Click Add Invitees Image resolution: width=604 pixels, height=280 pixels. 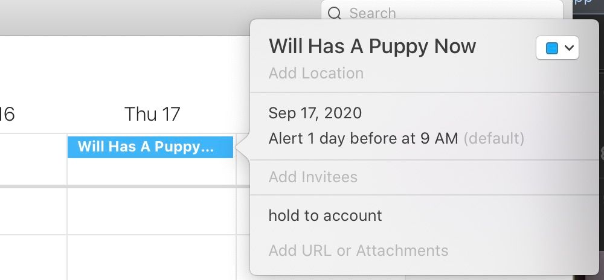tap(313, 177)
